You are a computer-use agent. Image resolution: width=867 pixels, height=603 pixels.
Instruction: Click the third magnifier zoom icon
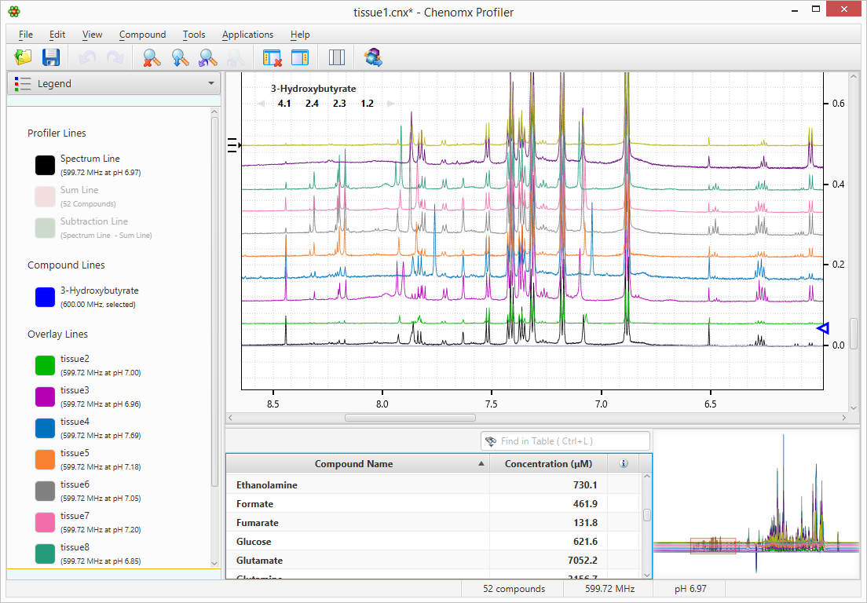pos(207,57)
